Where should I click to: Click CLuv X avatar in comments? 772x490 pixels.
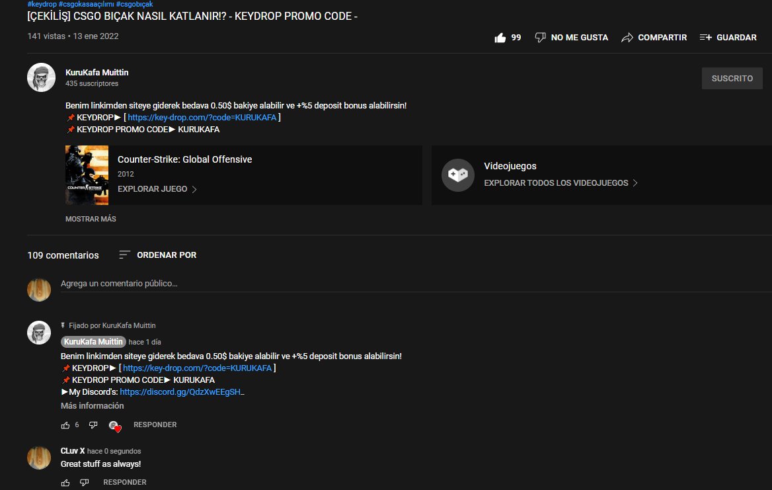tap(39, 458)
